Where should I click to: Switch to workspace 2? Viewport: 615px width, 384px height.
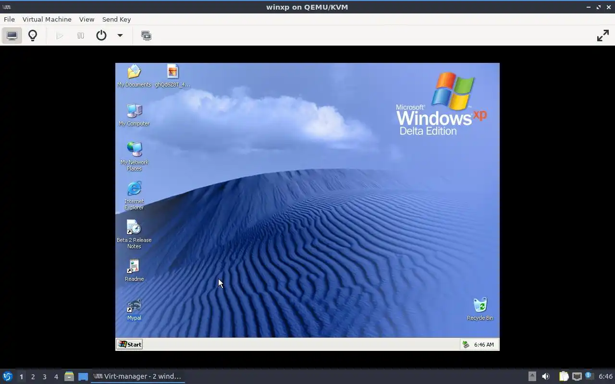[x=33, y=376]
